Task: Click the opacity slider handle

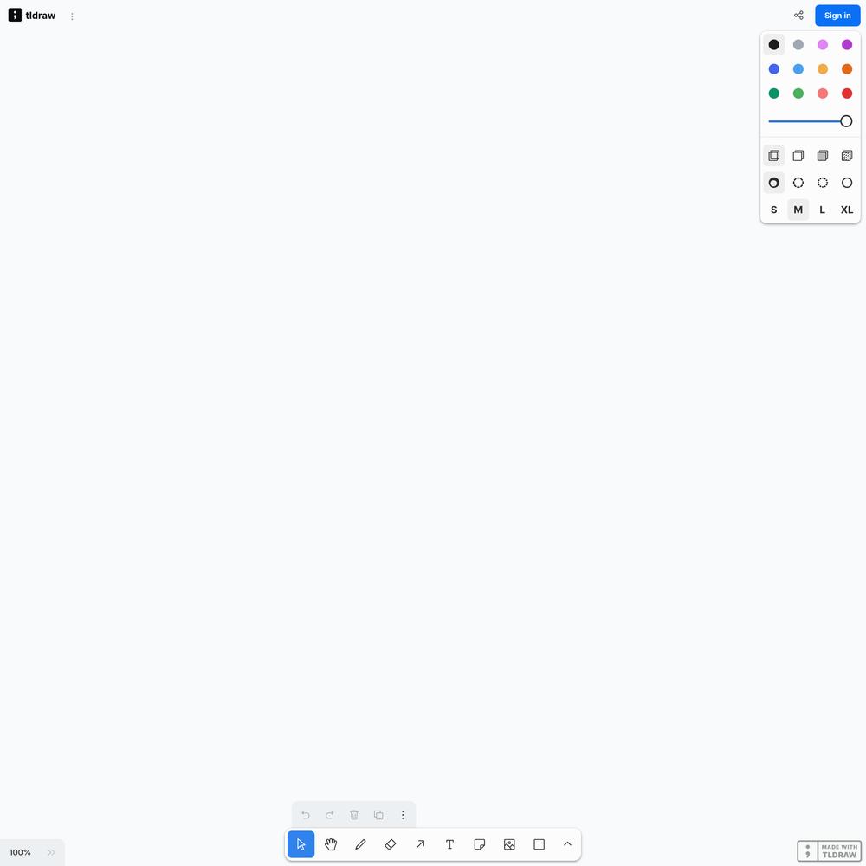Action: click(x=846, y=121)
